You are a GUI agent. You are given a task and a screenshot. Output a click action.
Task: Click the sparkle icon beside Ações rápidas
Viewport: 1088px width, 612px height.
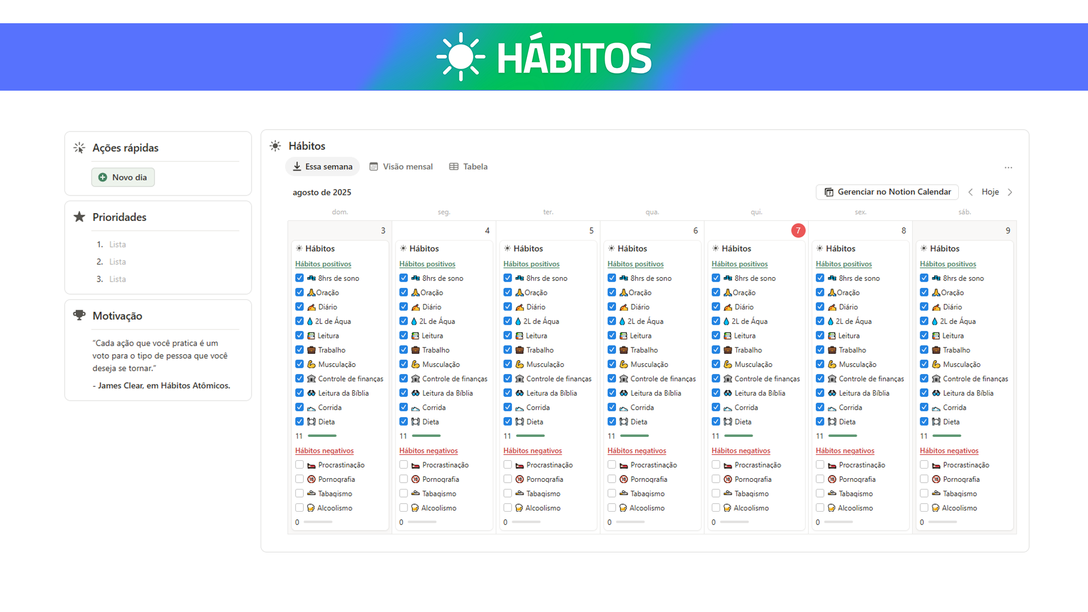click(79, 147)
